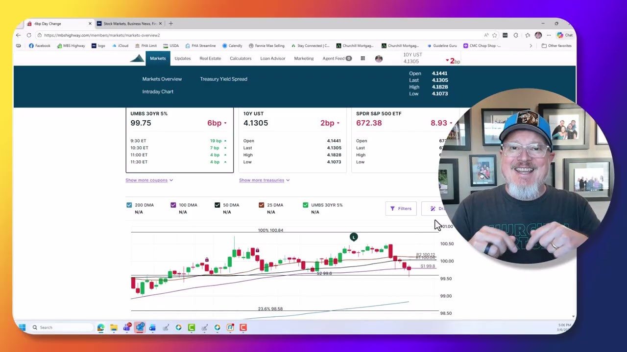
Task: Uncheck the 50 DMA checkbox
Action: point(217,205)
